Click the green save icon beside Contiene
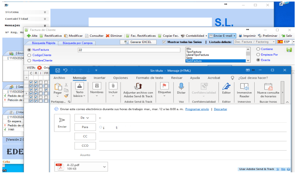This screenshot has height=175, width=297. 289,50
